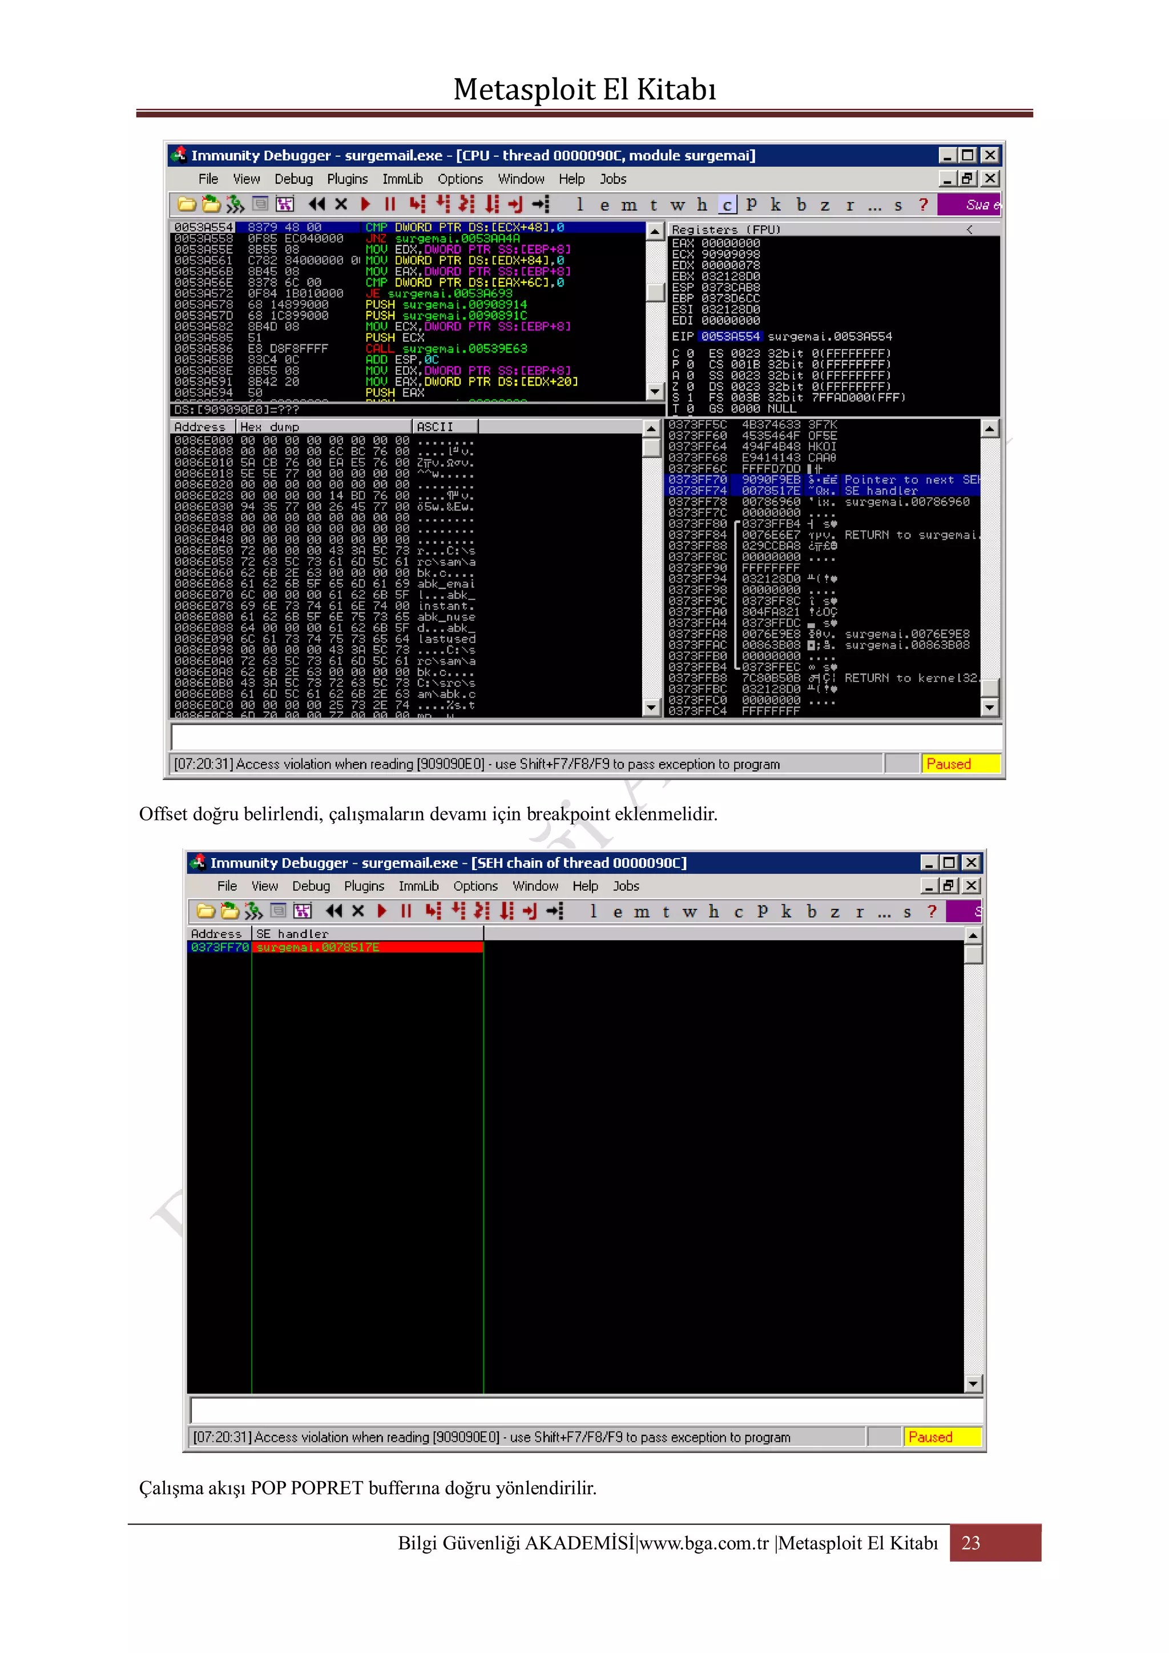The image size is (1169, 1653).
Task: Open ImmLib menu in CPU window
Action: (402, 179)
